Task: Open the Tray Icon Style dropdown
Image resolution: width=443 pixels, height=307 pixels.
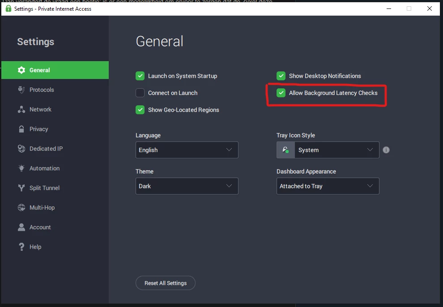Action: click(x=328, y=150)
